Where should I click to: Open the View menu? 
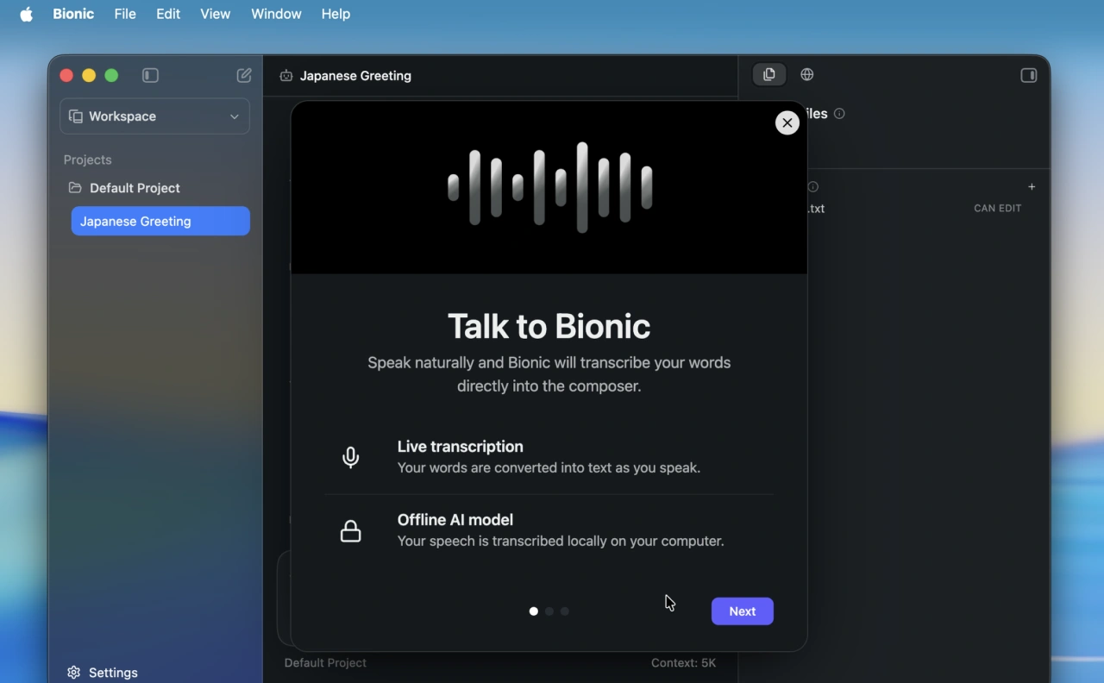click(x=216, y=14)
